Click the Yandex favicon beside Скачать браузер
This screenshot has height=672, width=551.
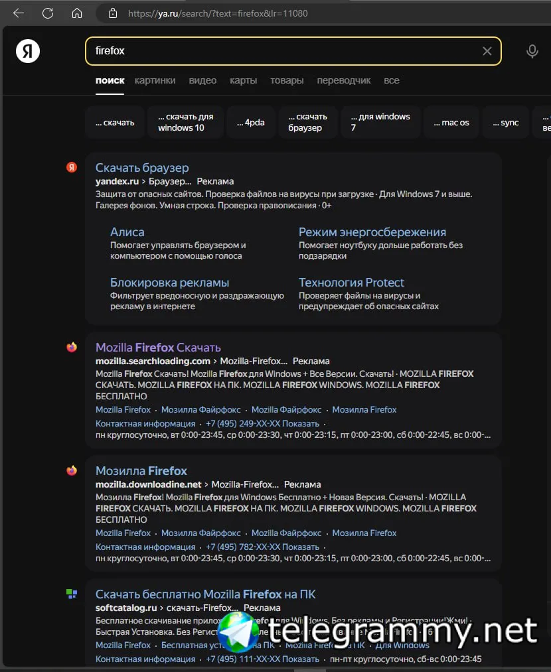[72, 167]
